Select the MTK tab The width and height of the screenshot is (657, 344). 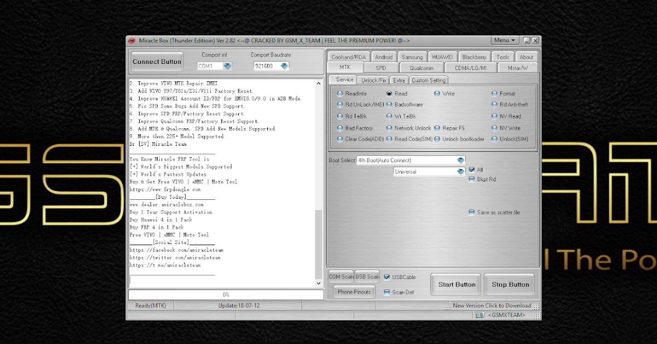pyautogui.click(x=345, y=67)
